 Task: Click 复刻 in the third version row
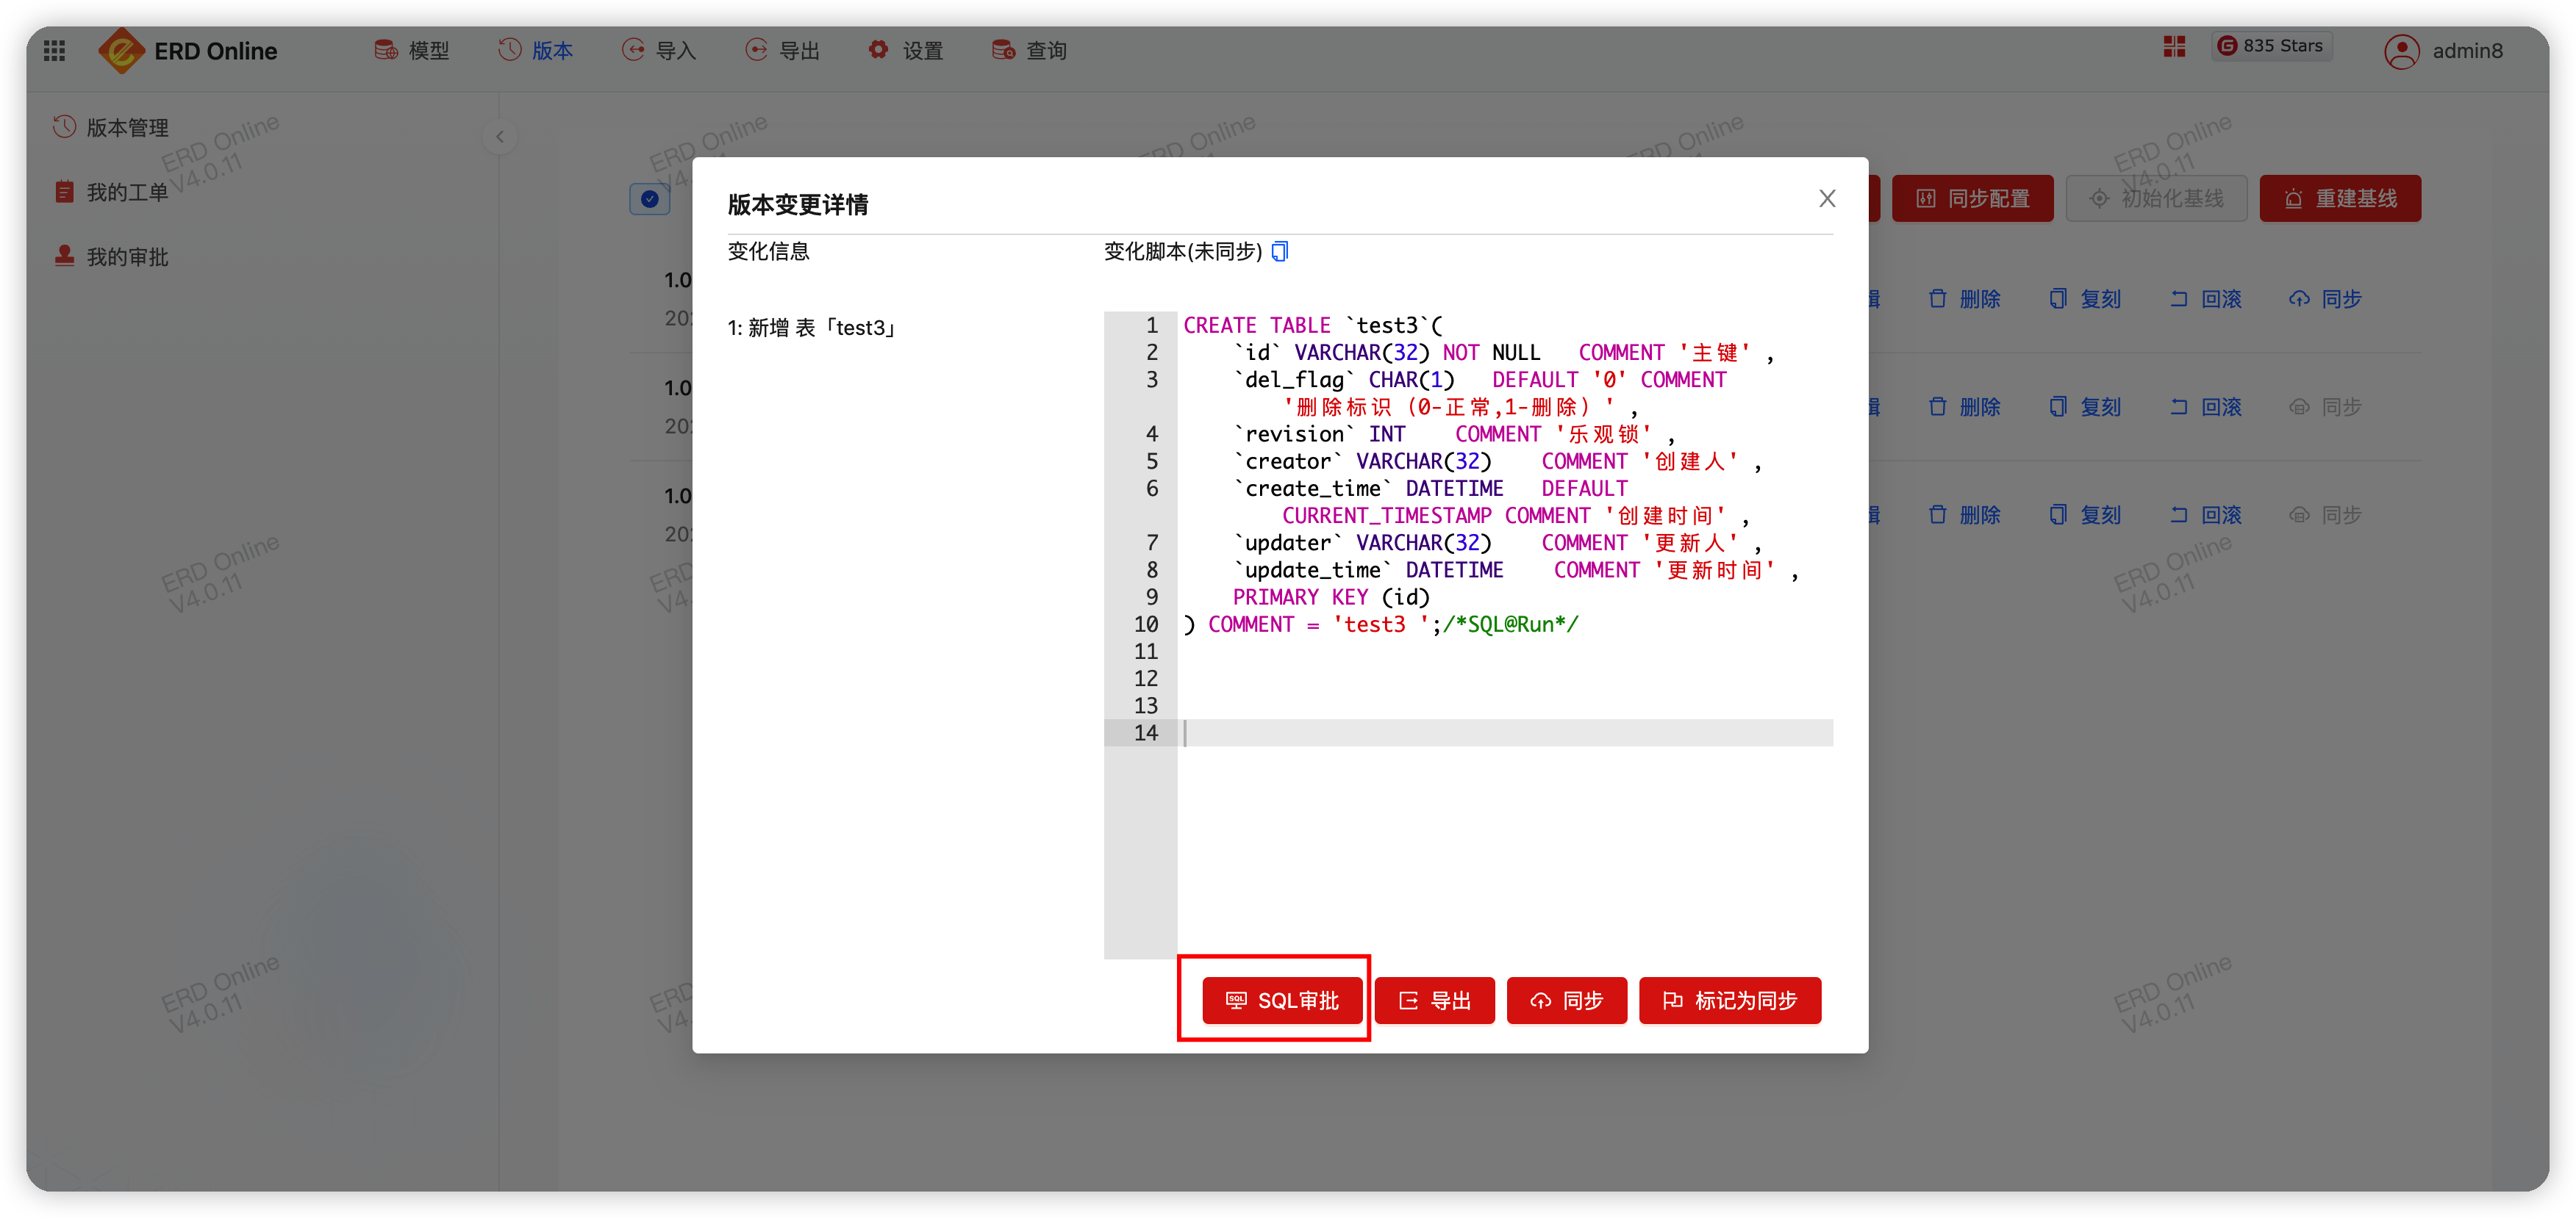(x=2085, y=514)
